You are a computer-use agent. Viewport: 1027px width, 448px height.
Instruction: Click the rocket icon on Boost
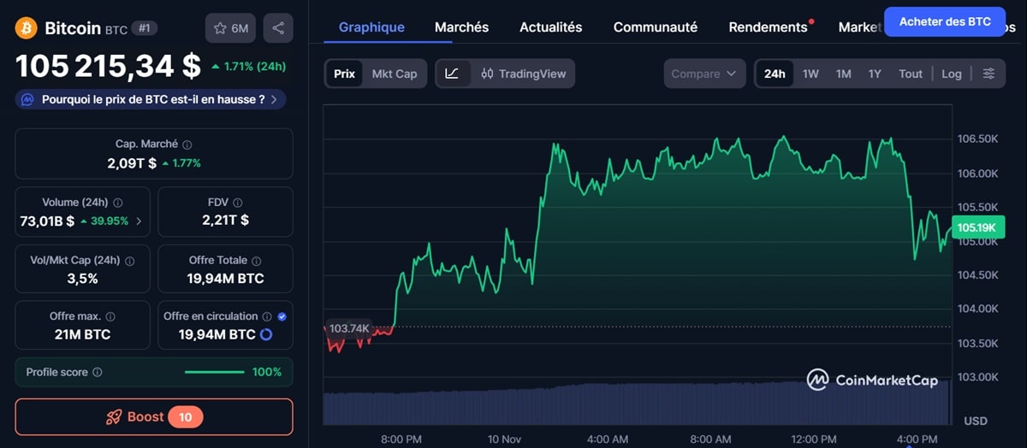(114, 417)
